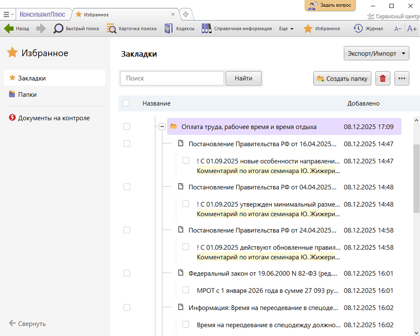Click the bookmark search input field
Viewport: 420px width, 336px height.
(172, 79)
